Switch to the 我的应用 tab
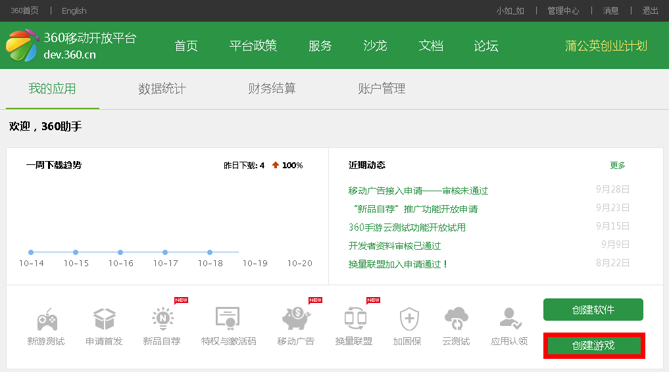669x372 pixels. 52,89
